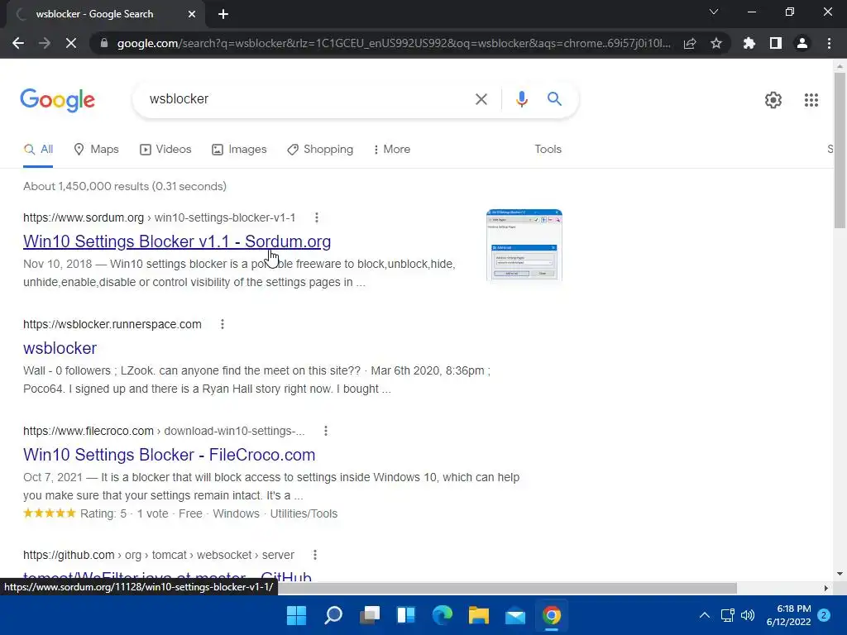Open notification center badge
Image resolution: width=847 pixels, height=635 pixels.
pyautogui.click(x=824, y=615)
